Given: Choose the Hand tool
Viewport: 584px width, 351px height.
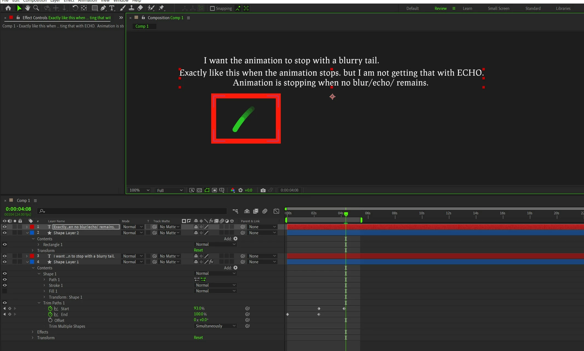Looking at the screenshot, I should point(27,8).
